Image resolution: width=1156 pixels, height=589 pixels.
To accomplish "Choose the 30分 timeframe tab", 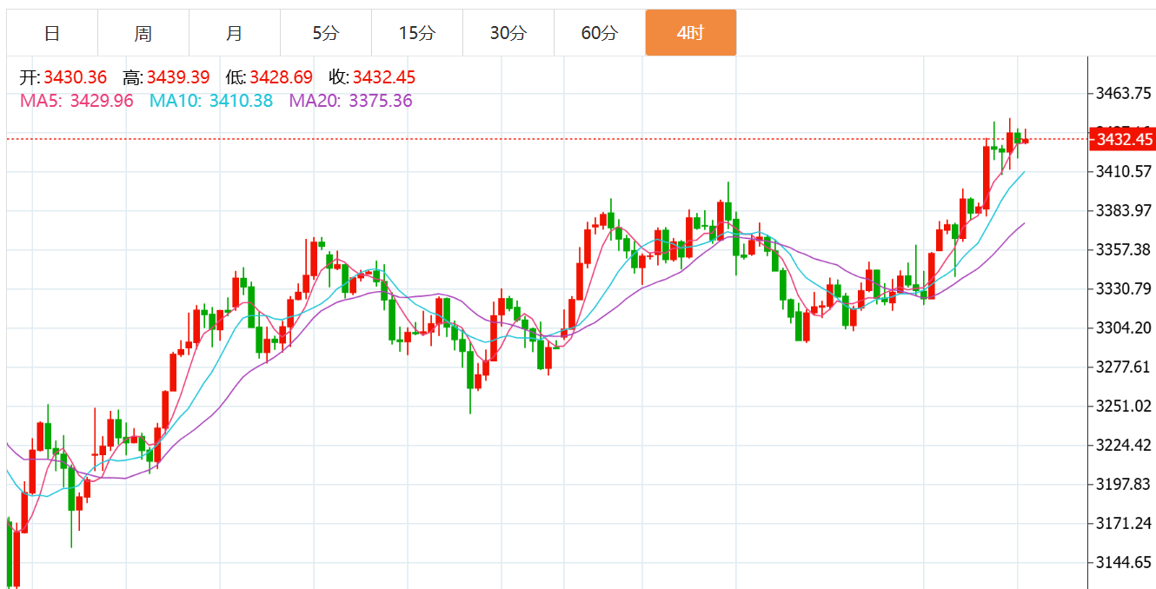I will (508, 33).
